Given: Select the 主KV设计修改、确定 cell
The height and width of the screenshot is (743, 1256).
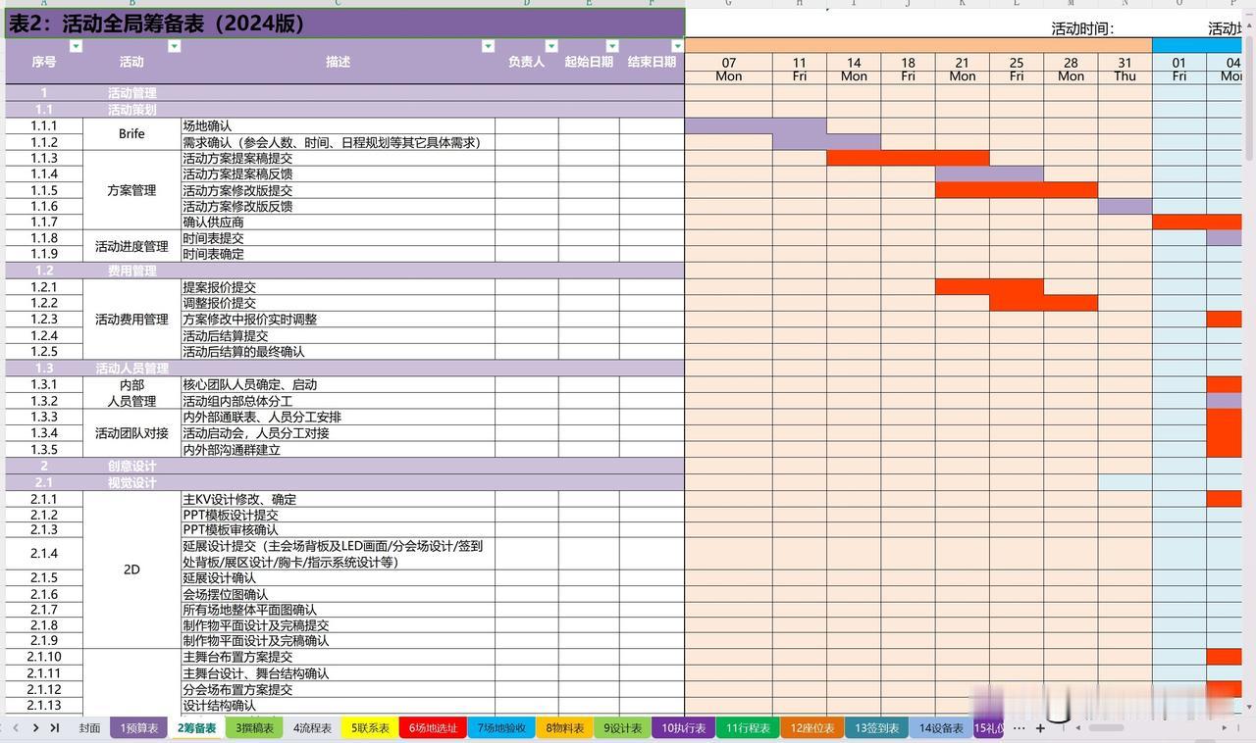Looking at the screenshot, I should click(338, 500).
